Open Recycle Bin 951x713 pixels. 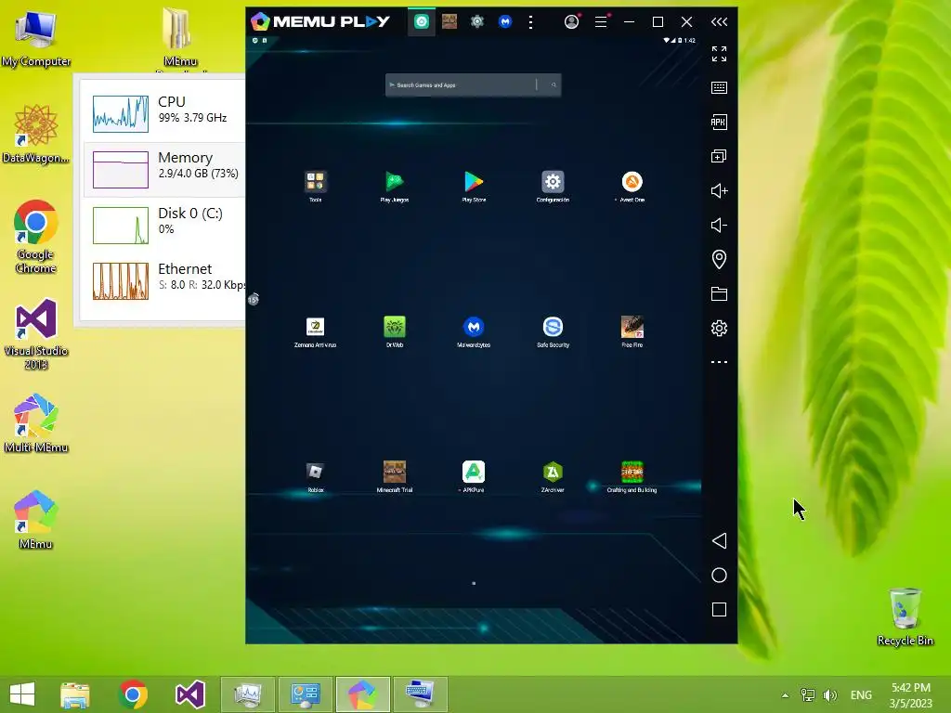[905, 616]
